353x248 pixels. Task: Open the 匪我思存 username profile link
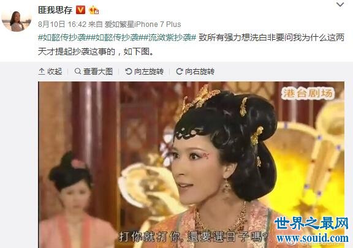tap(55, 10)
